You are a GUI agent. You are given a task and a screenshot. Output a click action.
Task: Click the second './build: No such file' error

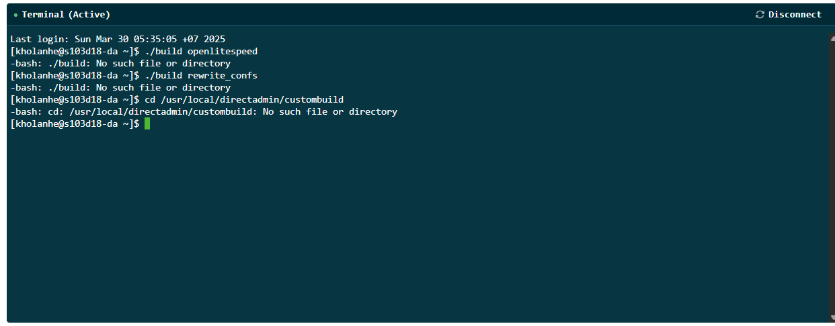pos(120,87)
